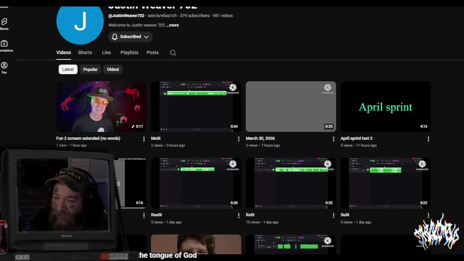Click the Justin Weaver channel avatar
The height and width of the screenshot is (261, 464).
[x=80, y=21]
